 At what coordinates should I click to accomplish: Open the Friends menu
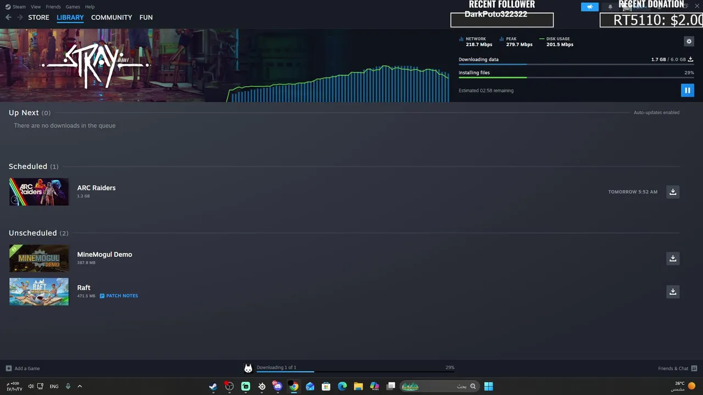click(x=53, y=7)
